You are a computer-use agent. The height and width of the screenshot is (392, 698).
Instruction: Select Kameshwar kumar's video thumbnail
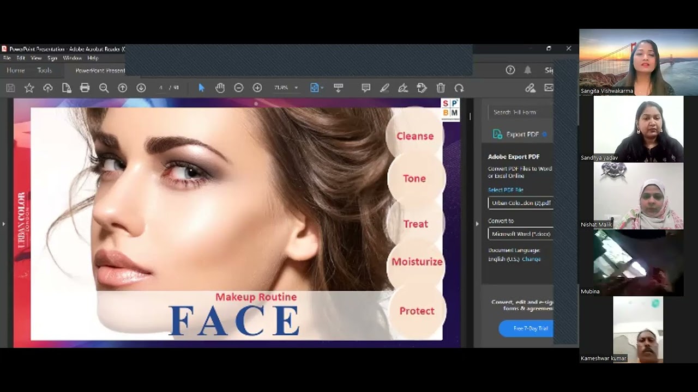click(638, 330)
